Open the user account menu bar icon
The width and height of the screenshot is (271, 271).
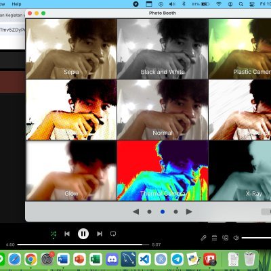(230, 4)
